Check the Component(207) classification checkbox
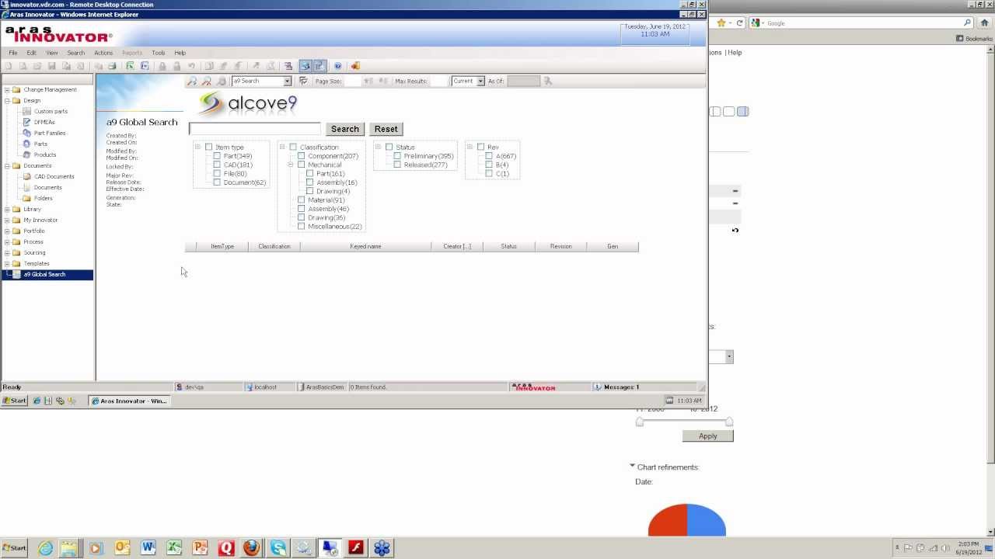This screenshot has width=995, height=559. 302,156
